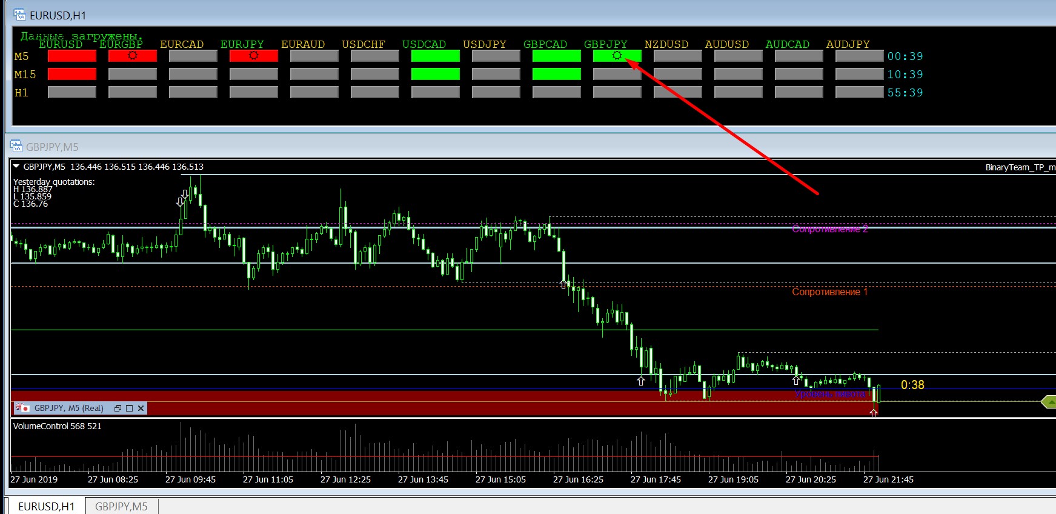Click the Сопротивление 1 level label
The image size is (1056, 514).
pyautogui.click(x=830, y=292)
